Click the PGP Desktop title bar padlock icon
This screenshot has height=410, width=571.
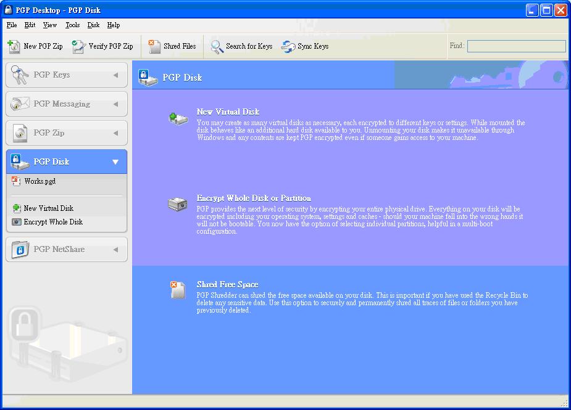8,10
